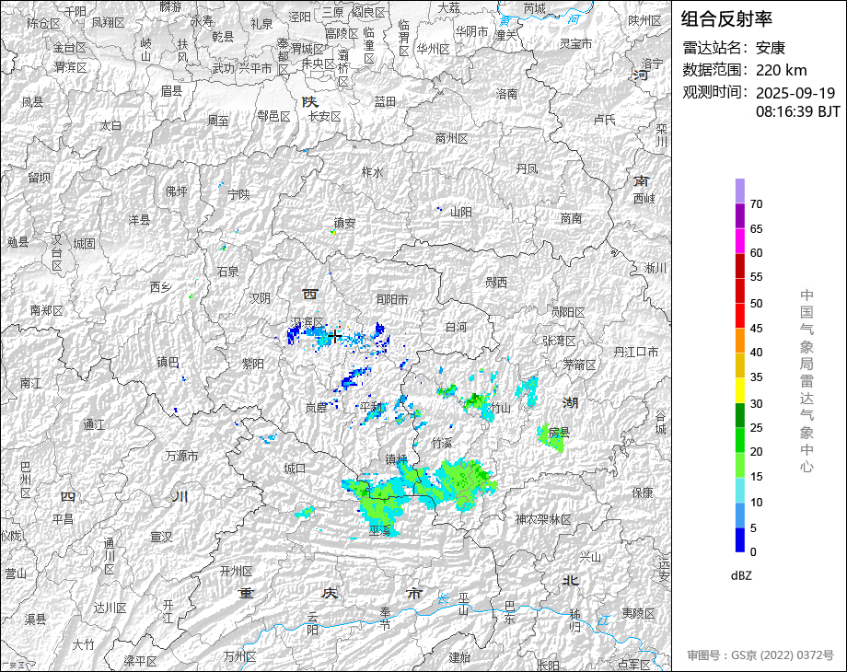Click the 平利 map label
Viewport: 847px width, 672px height.
(370, 407)
